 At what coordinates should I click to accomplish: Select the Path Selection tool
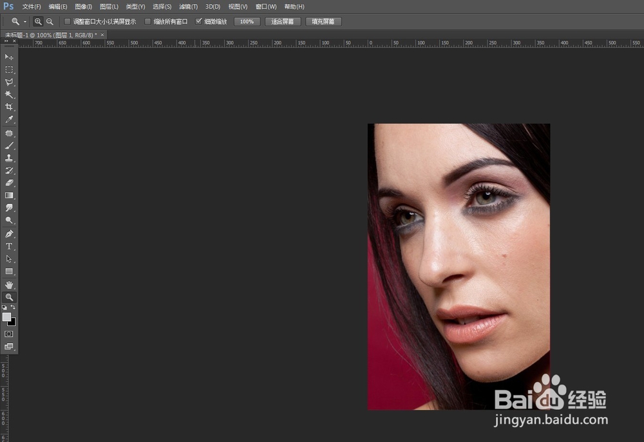(8, 259)
